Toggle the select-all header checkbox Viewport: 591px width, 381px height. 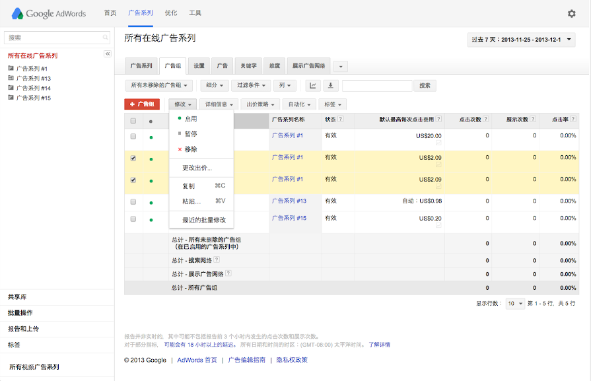[133, 121]
